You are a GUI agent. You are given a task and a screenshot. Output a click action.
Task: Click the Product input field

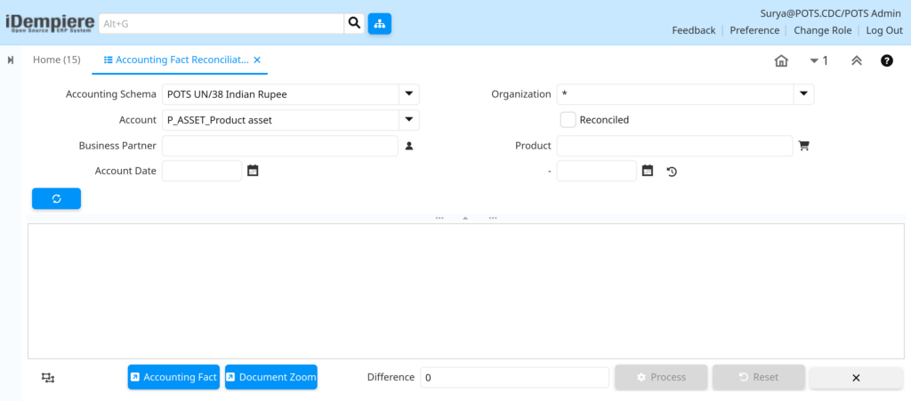pos(674,146)
